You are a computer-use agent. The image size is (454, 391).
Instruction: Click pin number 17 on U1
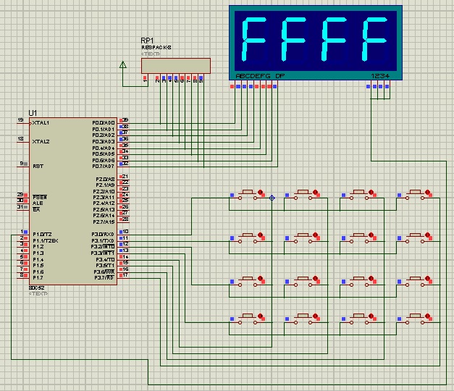(125, 275)
